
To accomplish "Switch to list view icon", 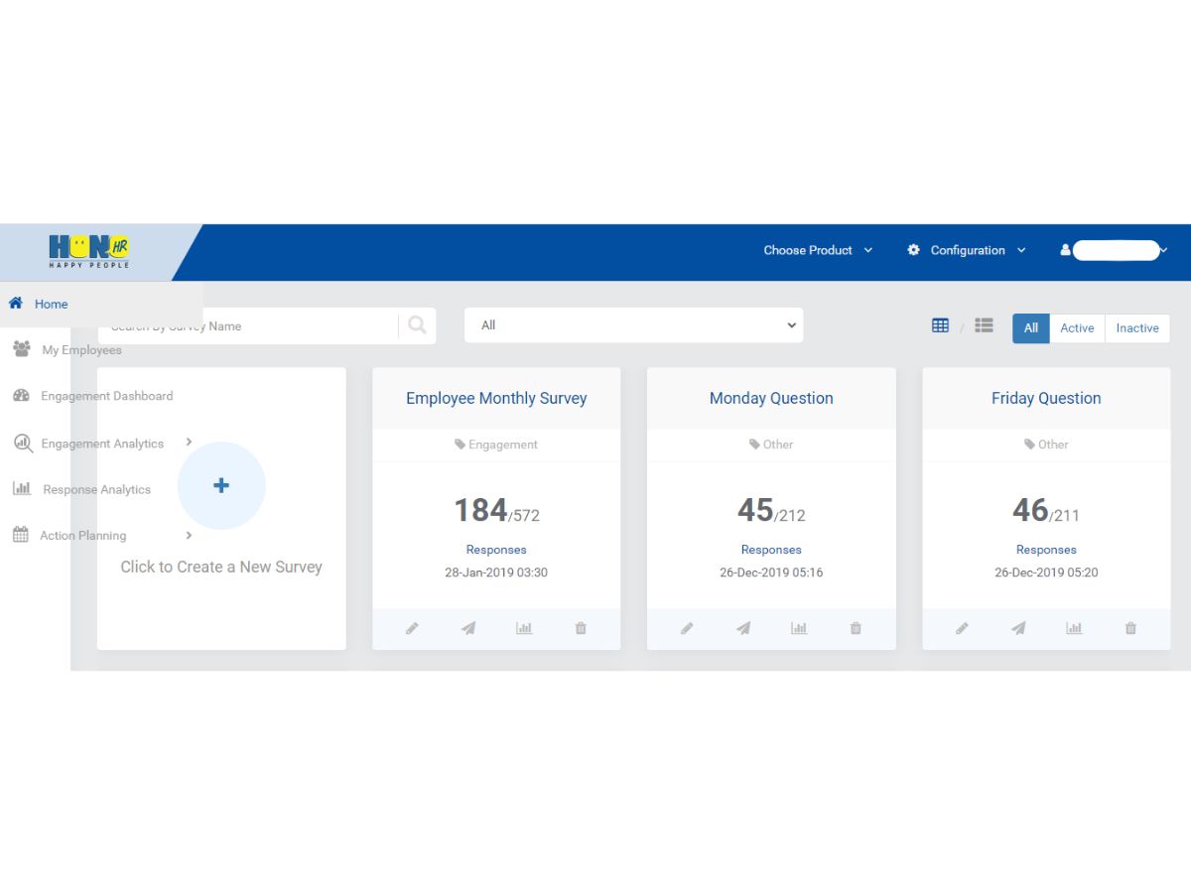I will (x=984, y=325).
